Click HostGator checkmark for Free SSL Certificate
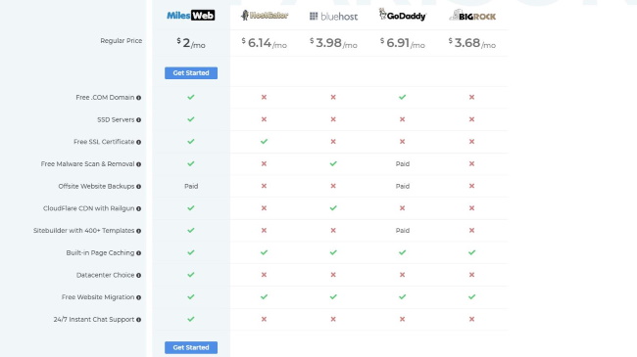The image size is (637, 357). pos(264,141)
